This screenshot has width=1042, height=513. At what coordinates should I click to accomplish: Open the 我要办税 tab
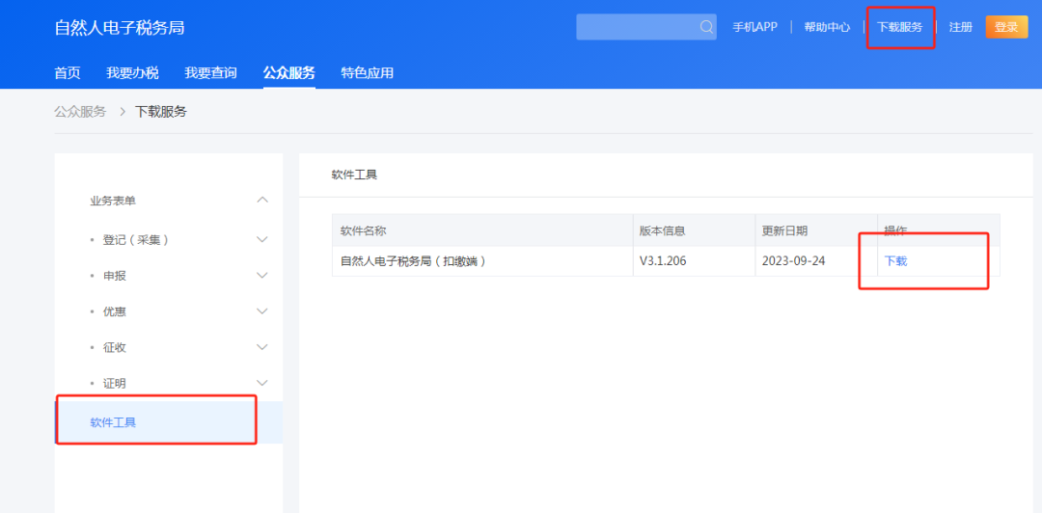(x=132, y=73)
